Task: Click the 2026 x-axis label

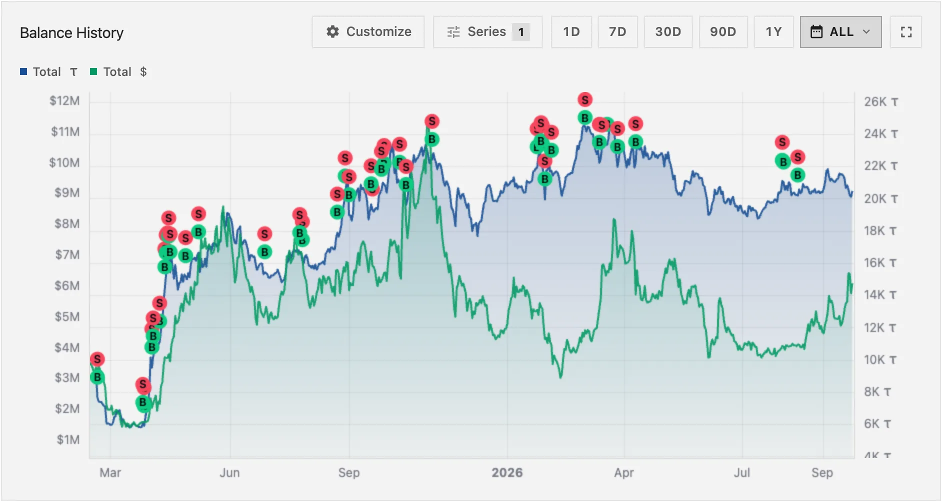Action: tap(507, 472)
